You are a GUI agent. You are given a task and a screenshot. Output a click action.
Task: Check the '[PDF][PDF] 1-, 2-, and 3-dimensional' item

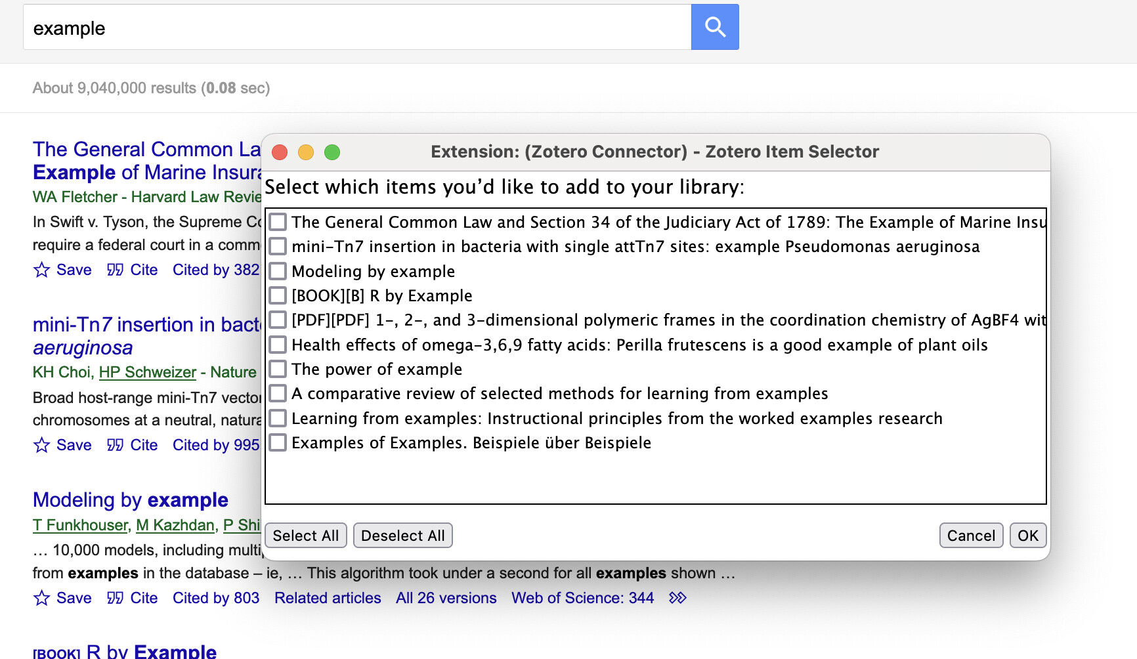pos(278,320)
